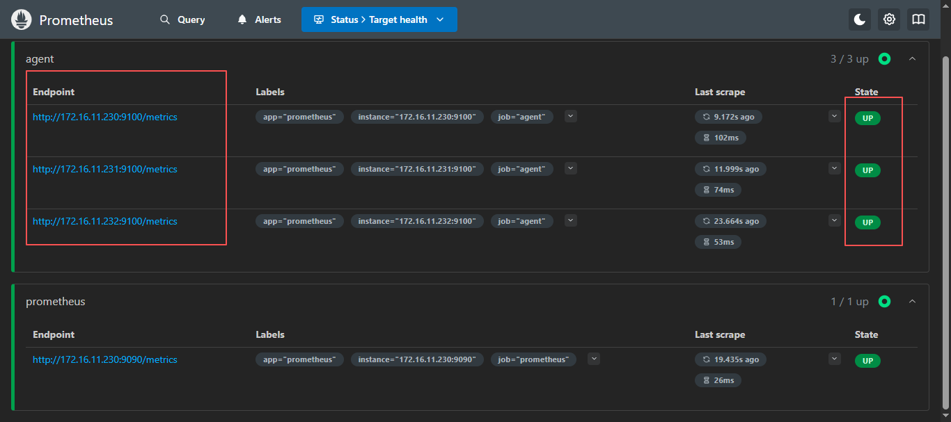This screenshot has height=422, width=951.
Task: Open http://172.16.11.231:9100/metrics endpoint link
Action: (105, 169)
